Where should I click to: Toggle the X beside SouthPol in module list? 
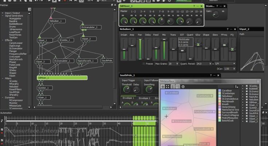click(x=247, y=114)
